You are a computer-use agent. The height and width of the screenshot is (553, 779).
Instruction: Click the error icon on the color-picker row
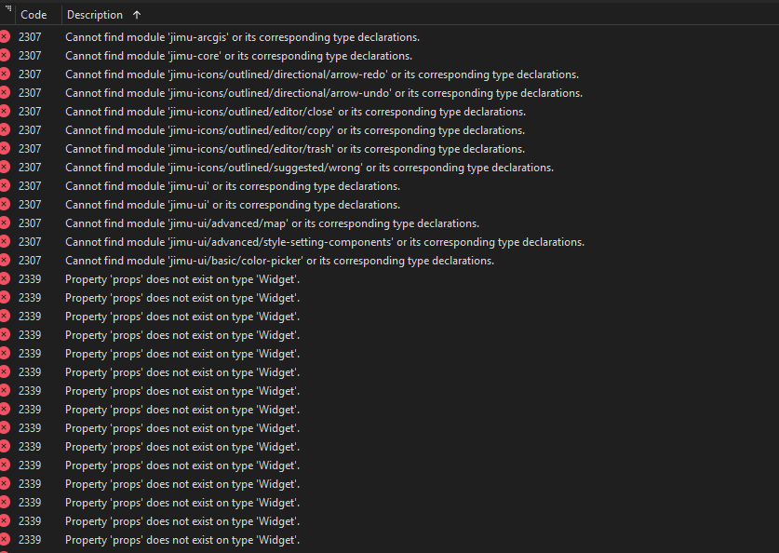pos(5,261)
